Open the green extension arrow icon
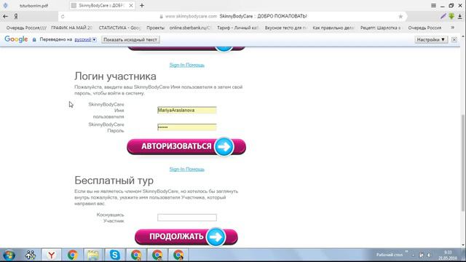 click(451, 16)
